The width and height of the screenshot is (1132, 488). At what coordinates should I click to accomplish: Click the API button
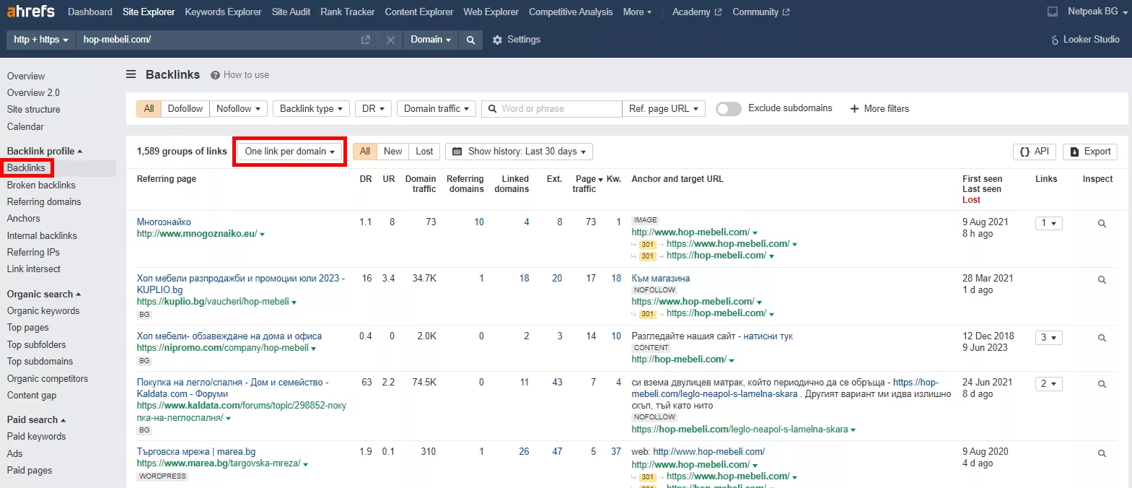(x=1035, y=152)
